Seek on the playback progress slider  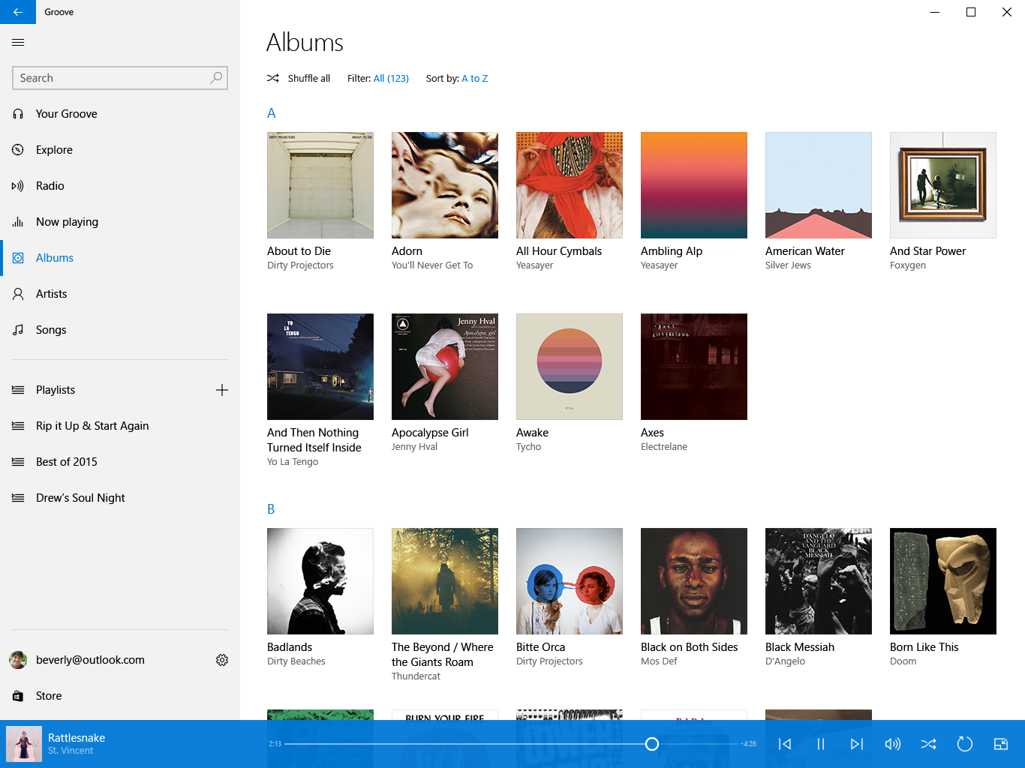512,744
